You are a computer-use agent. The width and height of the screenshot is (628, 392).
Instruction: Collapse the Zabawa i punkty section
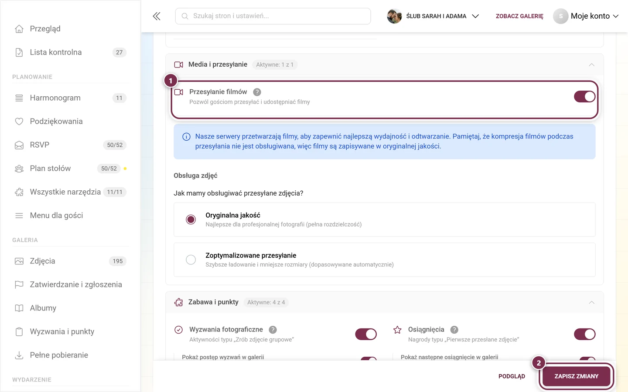(x=592, y=302)
